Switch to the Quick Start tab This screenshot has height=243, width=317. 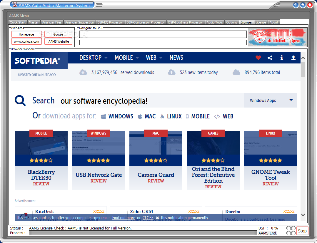tap(18, 22)
